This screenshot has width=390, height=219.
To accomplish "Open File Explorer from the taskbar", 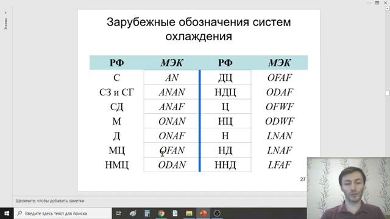I will coord(189,214).
